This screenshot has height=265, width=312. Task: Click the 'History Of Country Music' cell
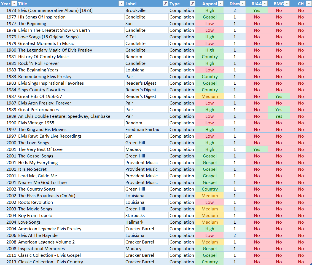[71, 57]
